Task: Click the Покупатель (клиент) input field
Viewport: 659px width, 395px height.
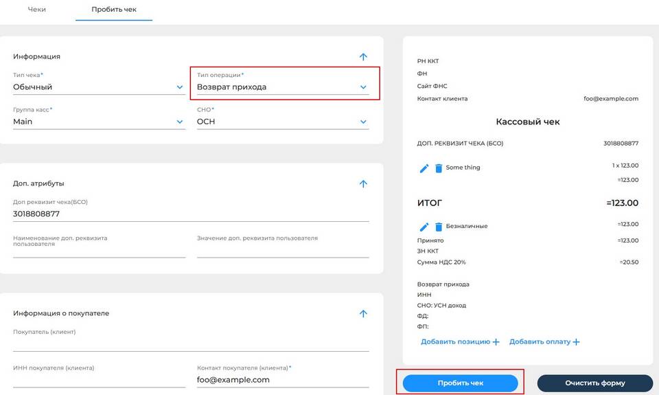Action: [191, 343]
